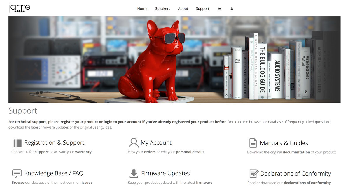Select Support in the top navigation
Viewport: 350px width, 196px height.
[x=202, y=9]
